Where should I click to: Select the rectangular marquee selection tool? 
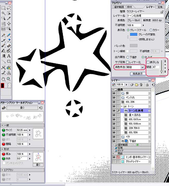coord(3,8)
